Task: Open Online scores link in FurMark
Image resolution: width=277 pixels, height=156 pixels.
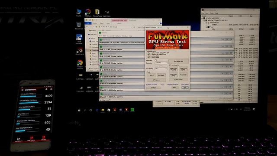Action: tap(185, 85)
